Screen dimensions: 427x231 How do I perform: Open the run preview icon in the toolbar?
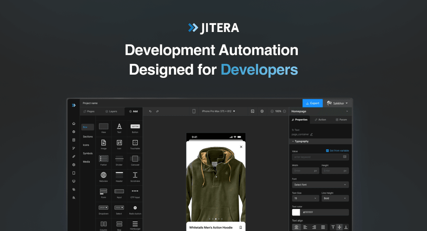coord(262,111)
